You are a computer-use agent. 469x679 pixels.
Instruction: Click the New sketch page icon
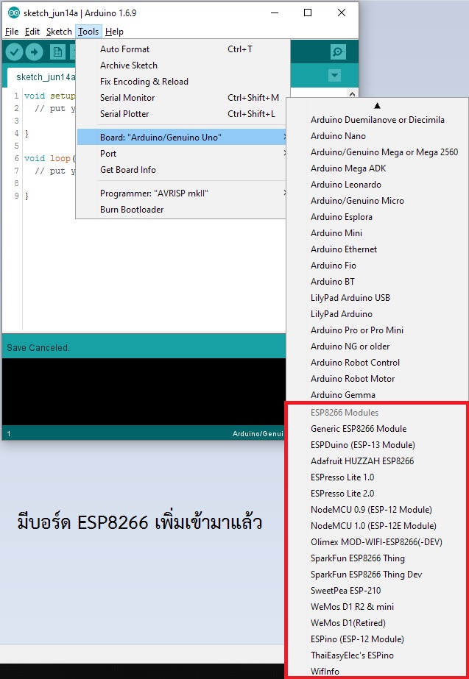(57, 52)
